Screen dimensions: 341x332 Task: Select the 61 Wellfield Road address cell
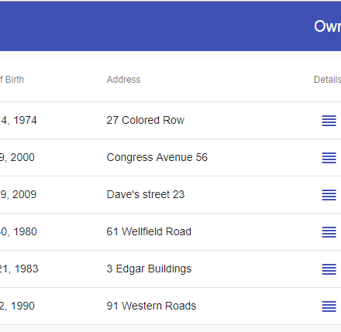[x=149, y=231]
